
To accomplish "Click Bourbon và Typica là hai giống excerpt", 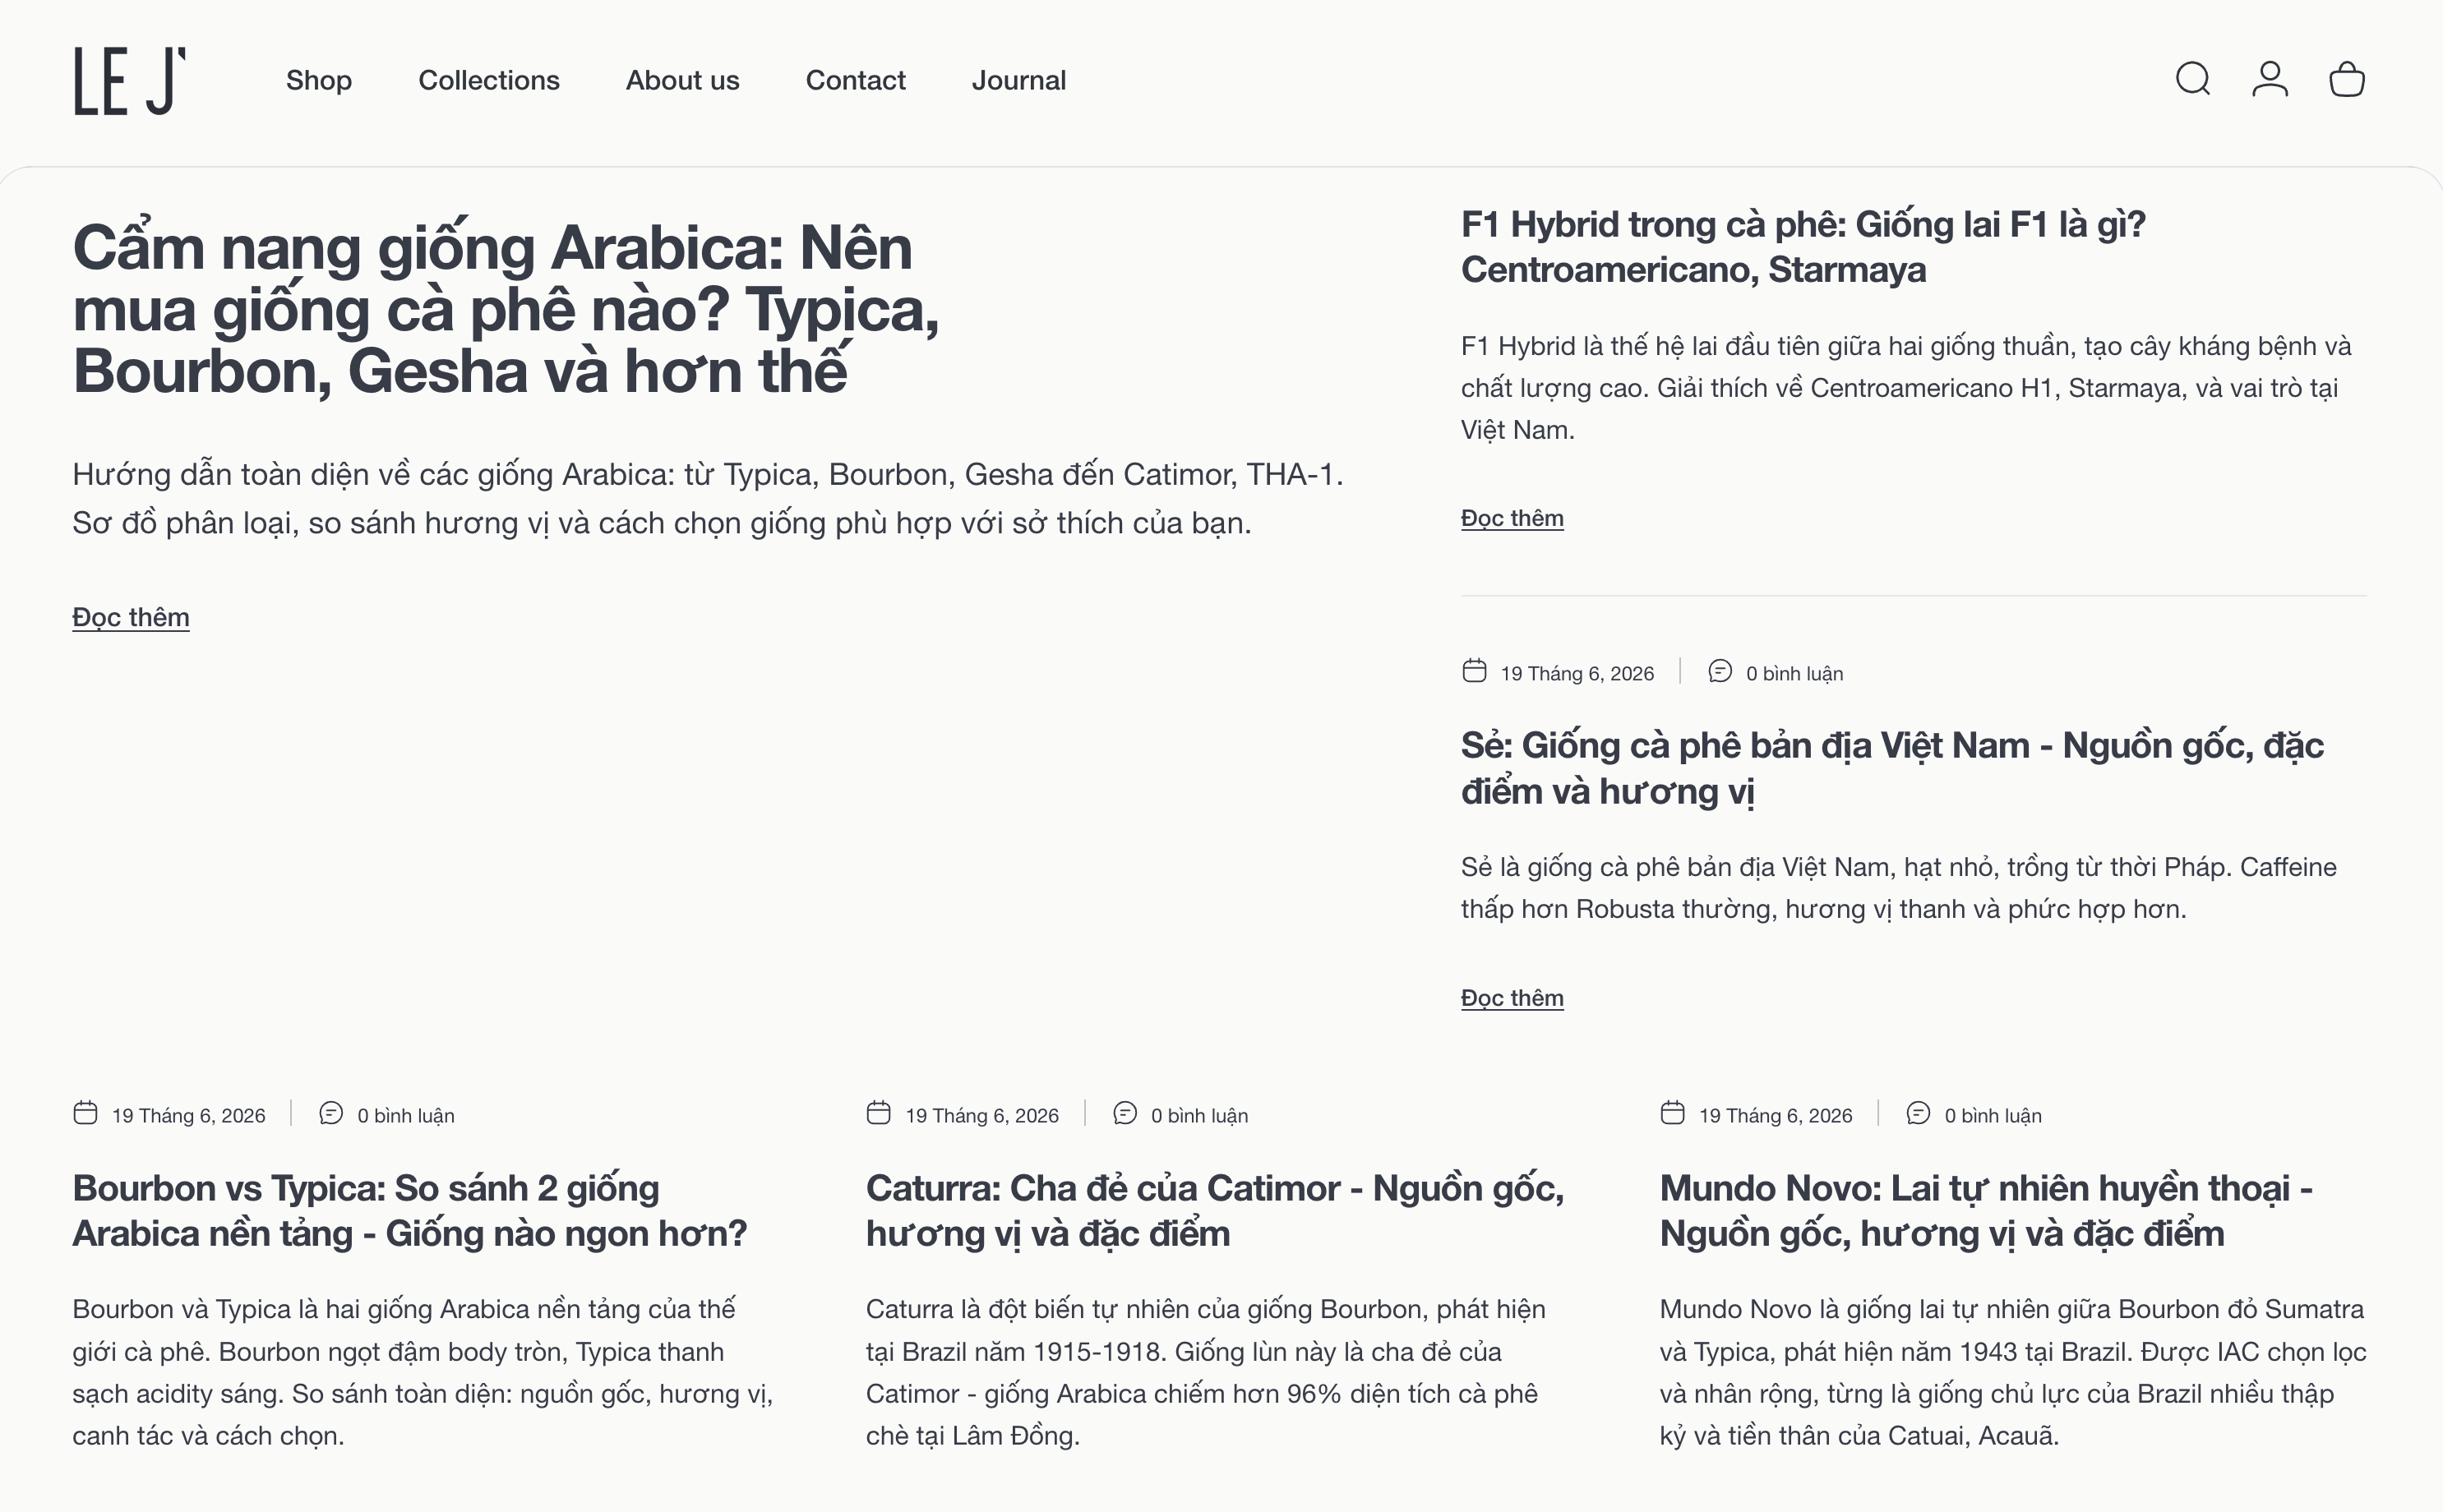I will [x=422, y=1372].
